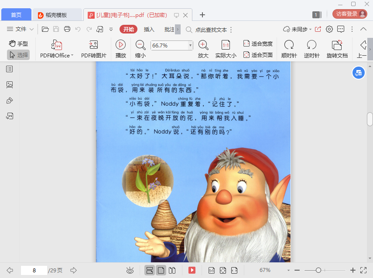This screenshot has height=278, width=373.
Task: Collapse the ribbon with chevron up
Action: [x=363, y=29]
